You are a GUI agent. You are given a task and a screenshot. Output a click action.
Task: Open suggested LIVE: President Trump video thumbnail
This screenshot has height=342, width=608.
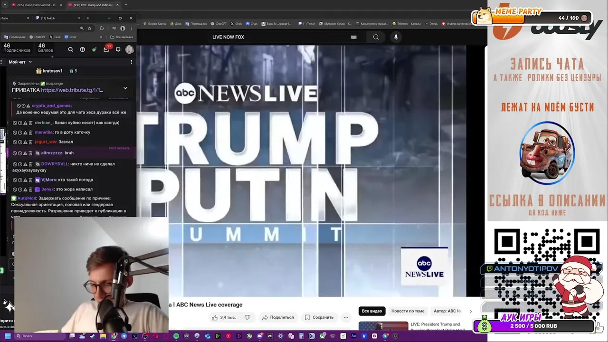(383, 326)
